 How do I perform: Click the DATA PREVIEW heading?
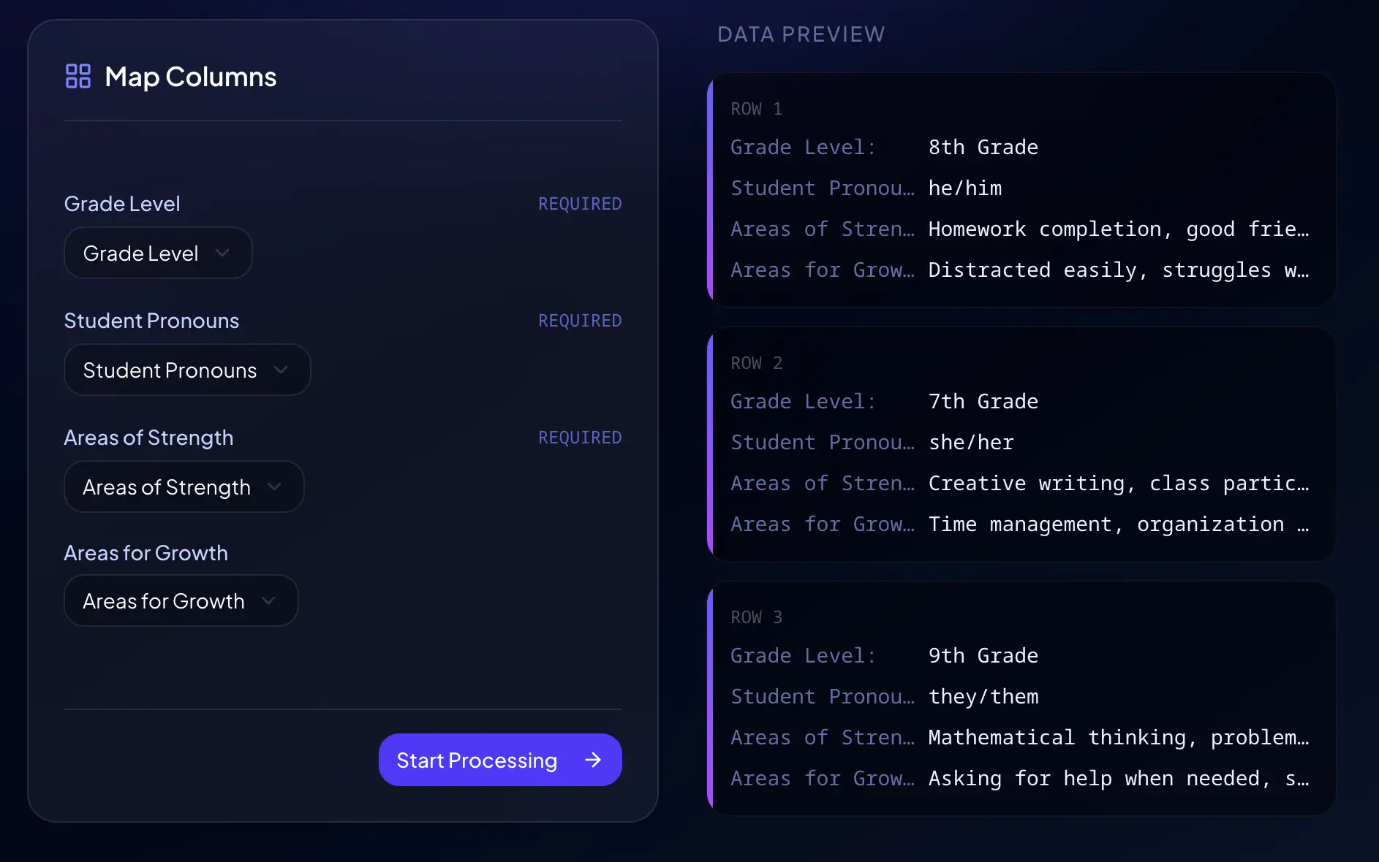point(801,34)
